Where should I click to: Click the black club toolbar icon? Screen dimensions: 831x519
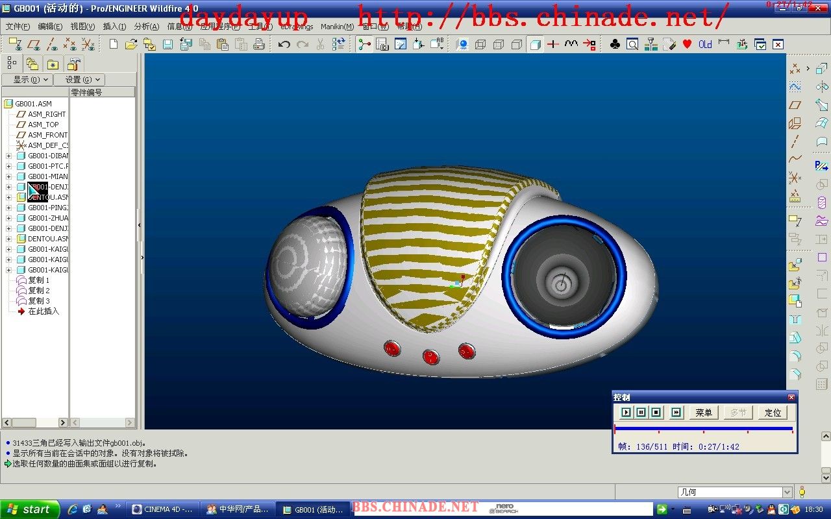click(x=614, y=44)
